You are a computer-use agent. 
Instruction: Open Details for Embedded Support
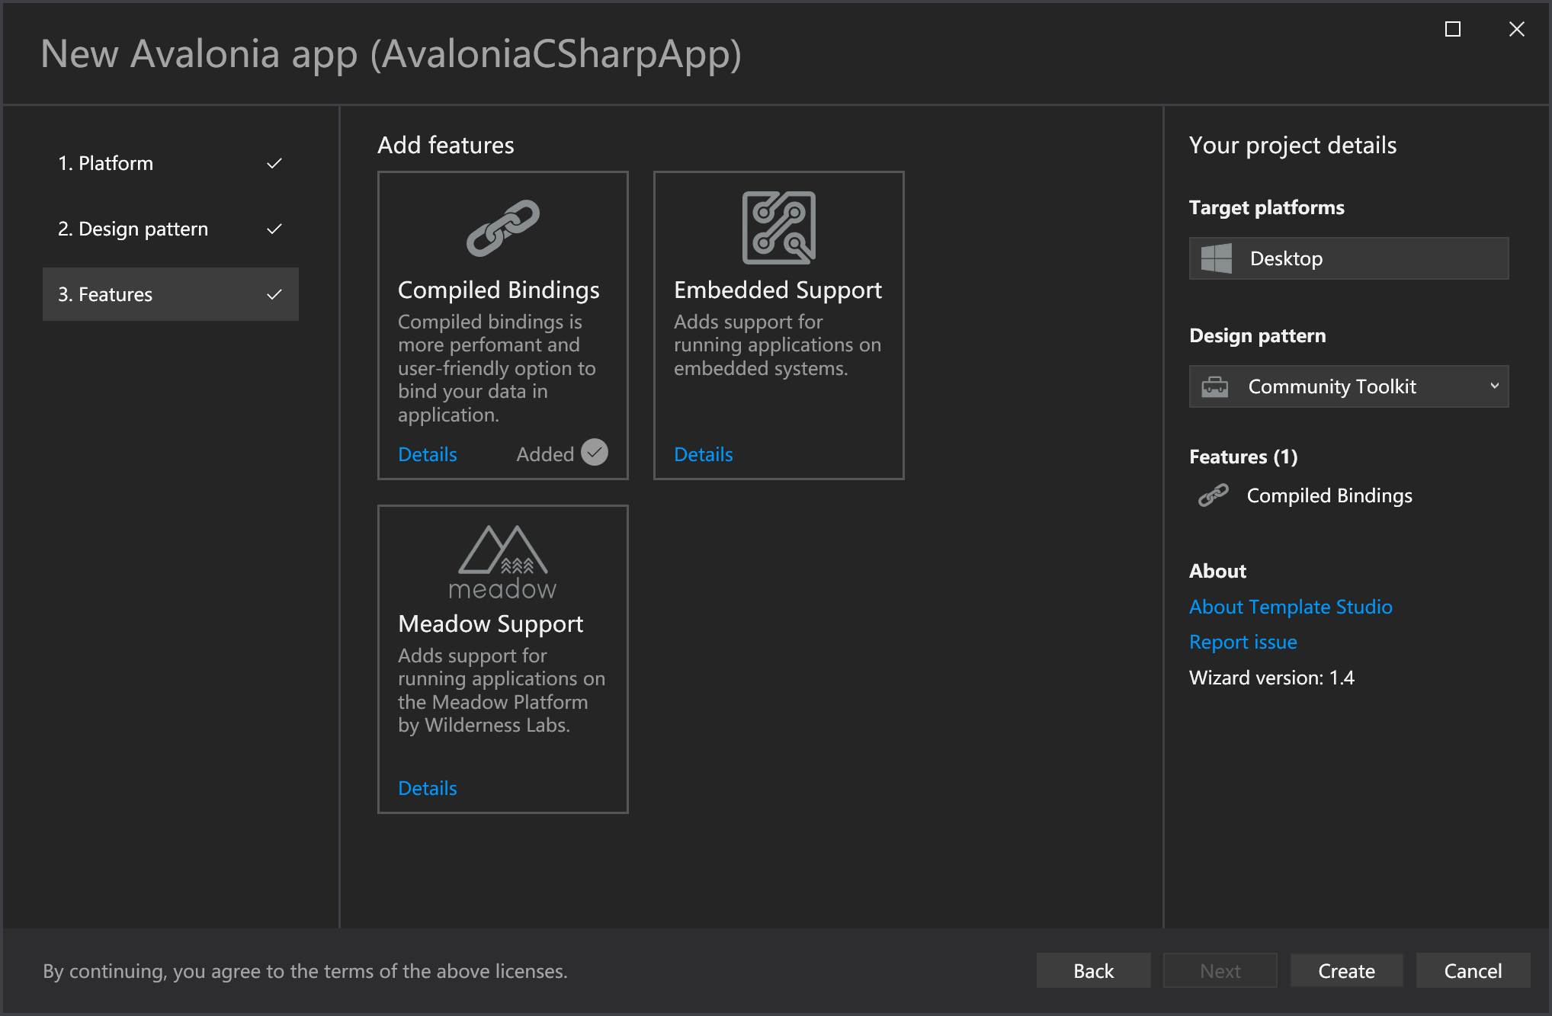(704, 454)
